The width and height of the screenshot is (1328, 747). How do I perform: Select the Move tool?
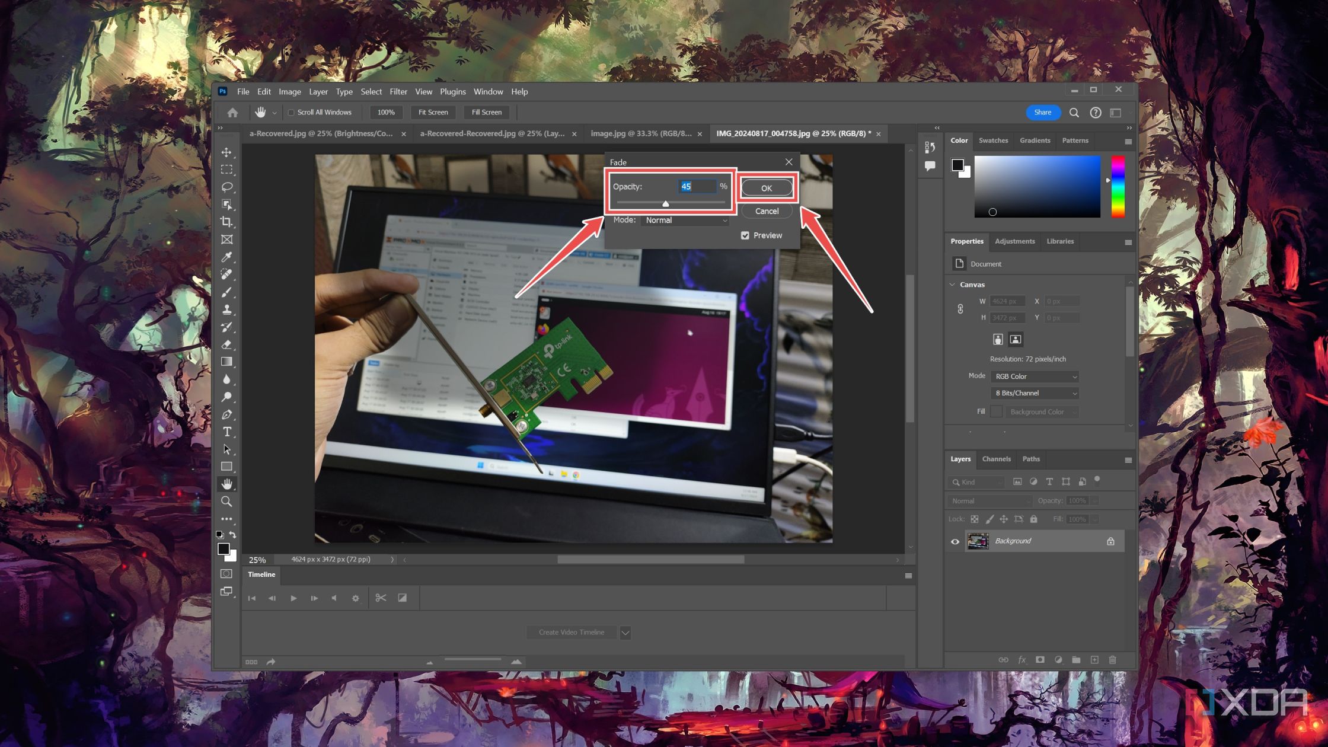(226, 152)
